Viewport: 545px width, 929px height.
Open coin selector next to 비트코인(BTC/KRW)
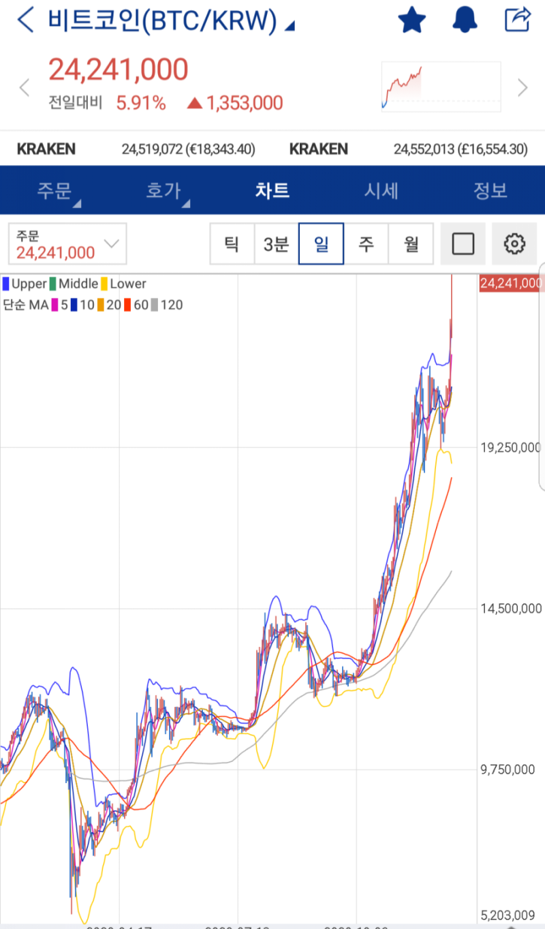(x=290, y=26)
